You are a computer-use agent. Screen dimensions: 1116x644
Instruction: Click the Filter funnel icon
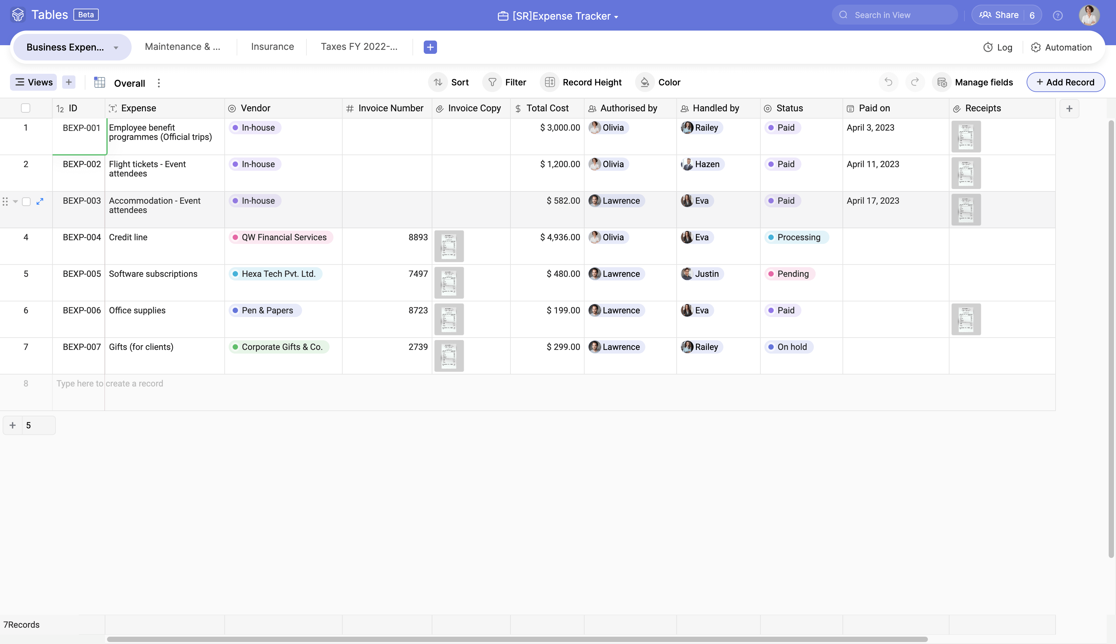point(492,82)
